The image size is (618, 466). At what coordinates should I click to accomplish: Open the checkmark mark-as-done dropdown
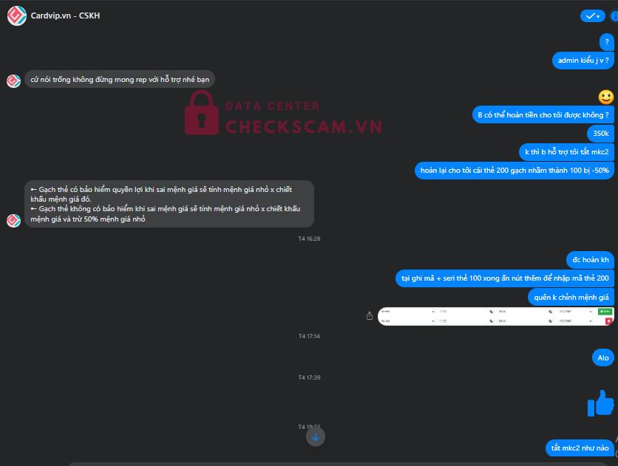click(x=592, y=16)
